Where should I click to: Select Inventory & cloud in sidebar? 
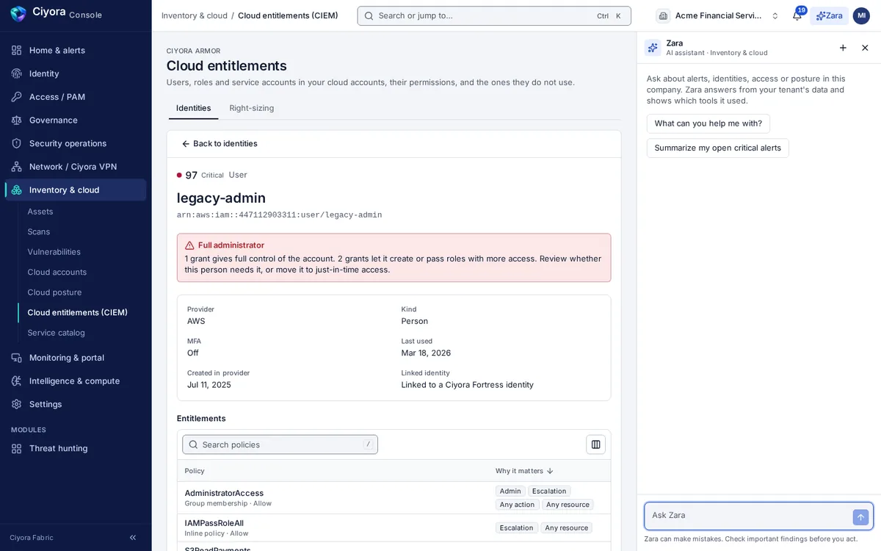click(76, 190)
